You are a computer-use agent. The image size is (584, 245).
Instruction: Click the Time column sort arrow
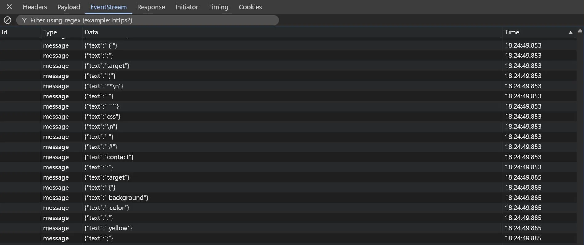[570, 32]
